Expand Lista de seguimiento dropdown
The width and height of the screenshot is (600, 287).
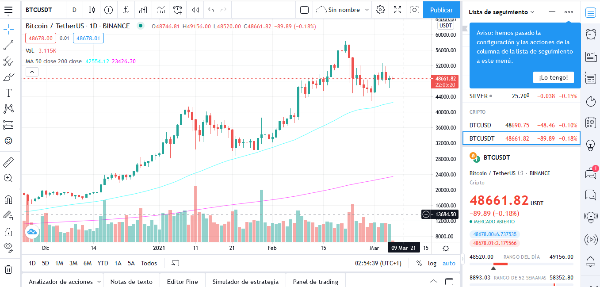click(501, 12)
